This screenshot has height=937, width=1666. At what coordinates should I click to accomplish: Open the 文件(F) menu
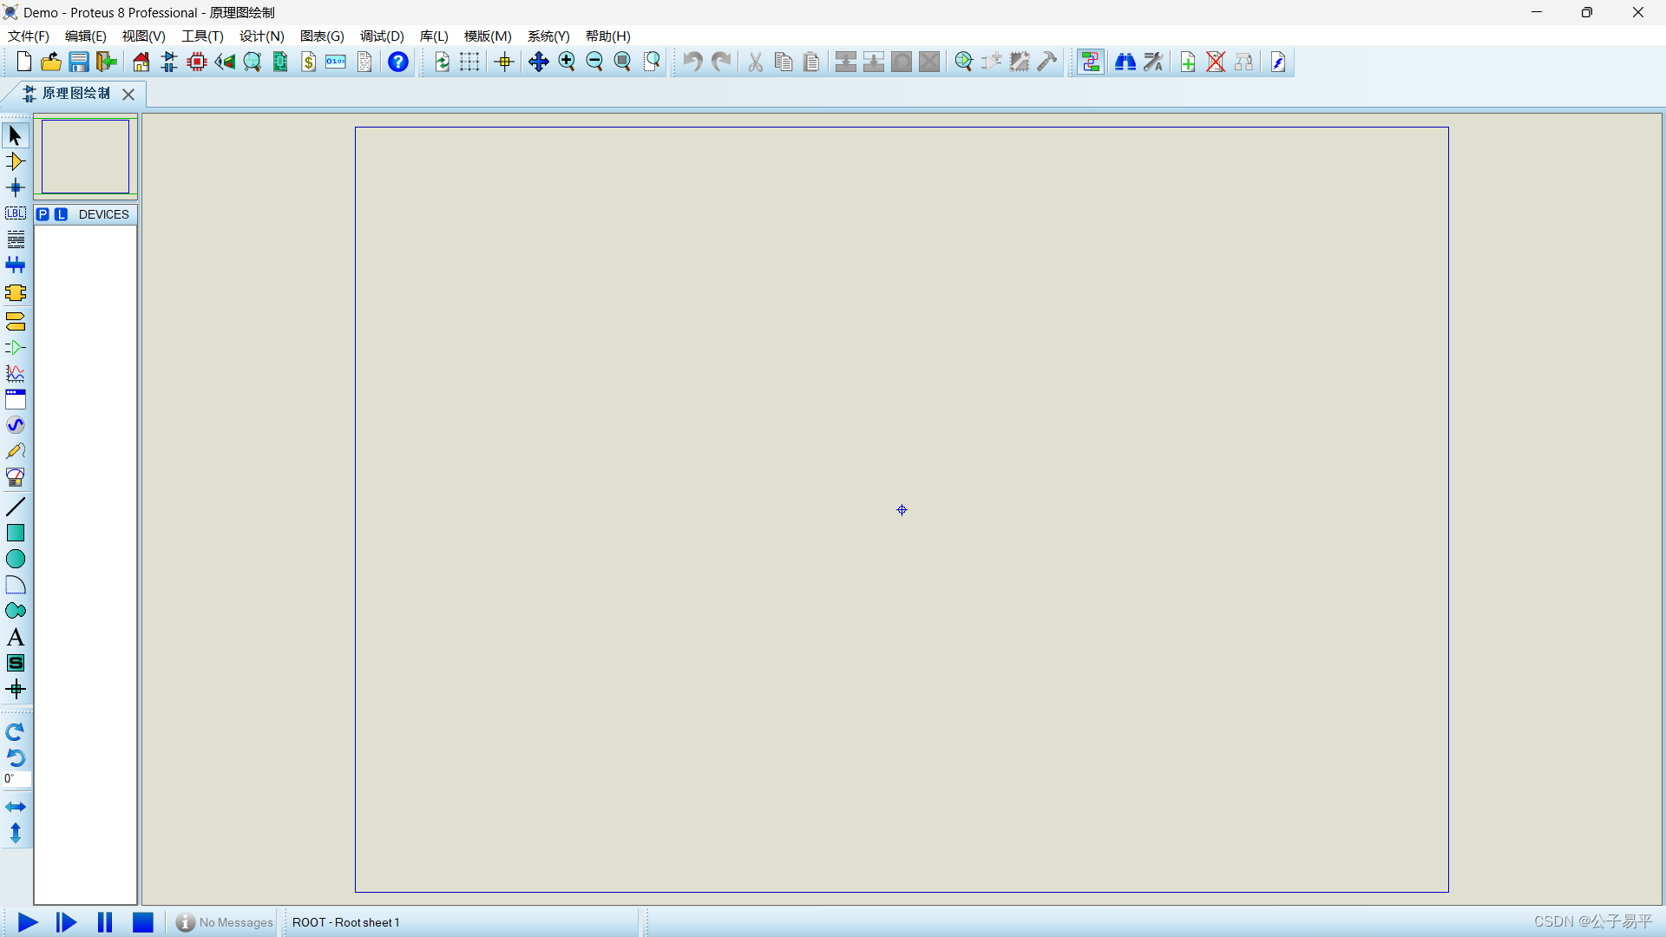pos(28,36)
